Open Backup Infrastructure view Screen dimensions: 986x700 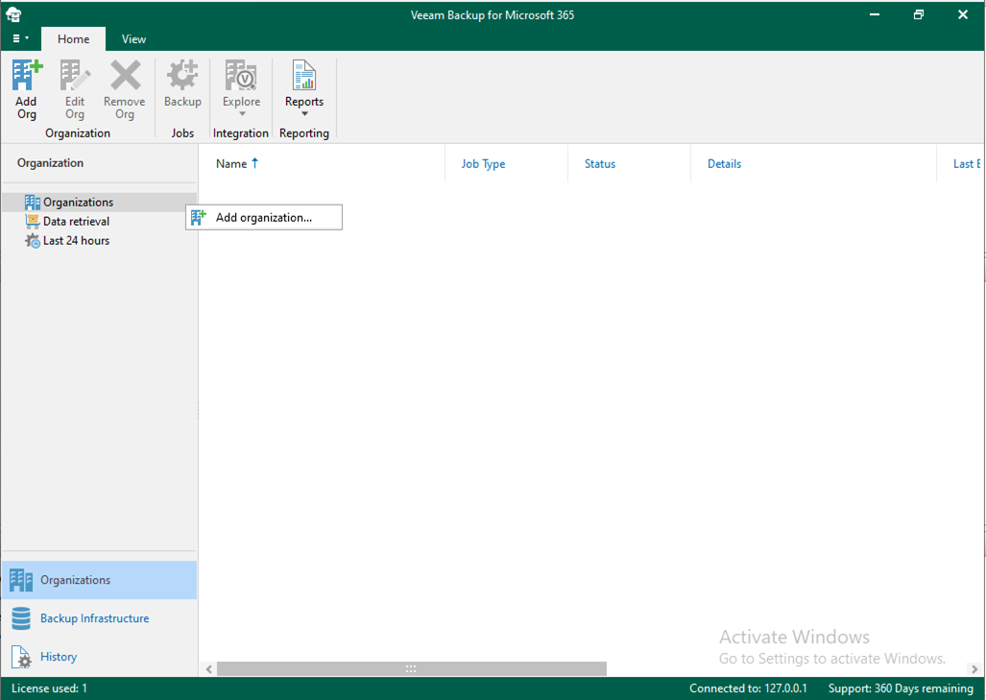click(x=94, y=618)
